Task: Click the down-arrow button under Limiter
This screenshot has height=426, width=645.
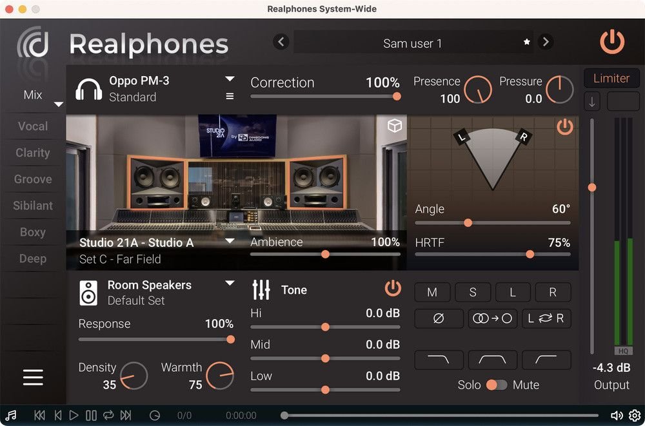Action: click(592, 102)
